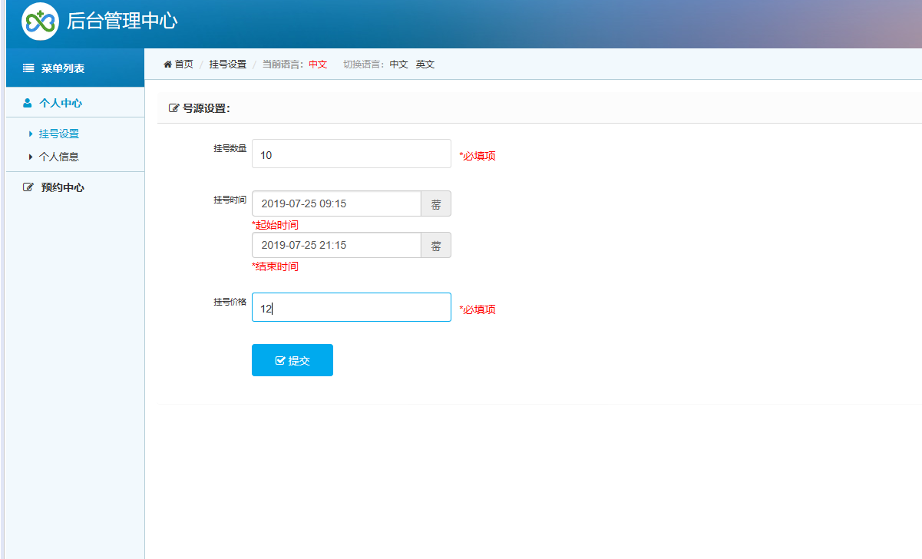This screenshot has height=559, width=922.
Task: Expand the arrow beside sidebar 挂号设置
Action: coord(31,134)
